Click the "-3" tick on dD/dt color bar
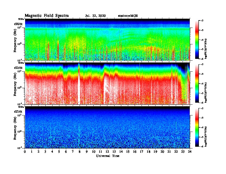The image size is (226, 174). point(202,74)
